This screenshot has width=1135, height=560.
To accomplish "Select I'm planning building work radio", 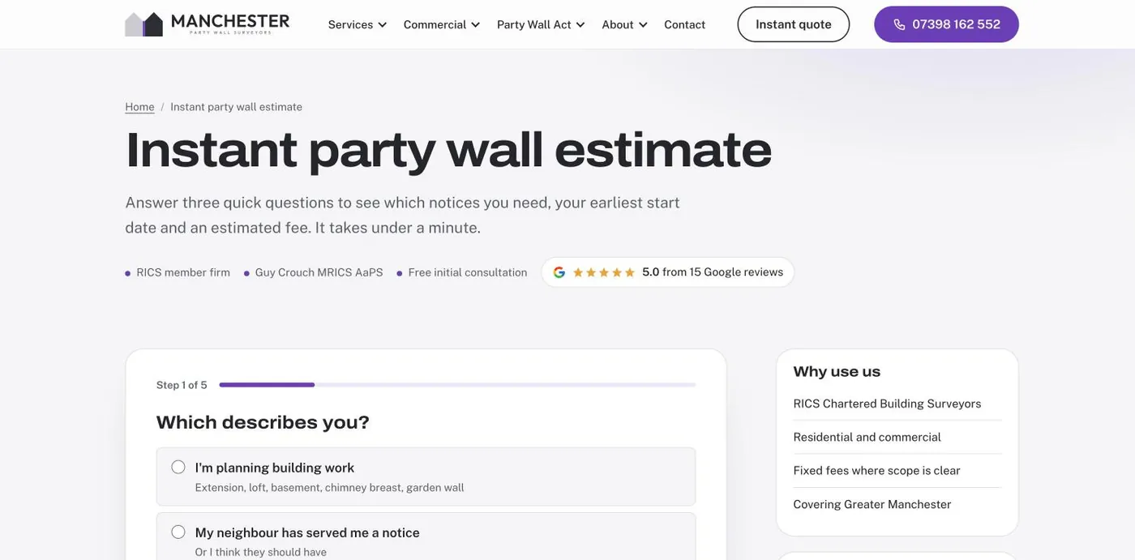I will 178,467.
